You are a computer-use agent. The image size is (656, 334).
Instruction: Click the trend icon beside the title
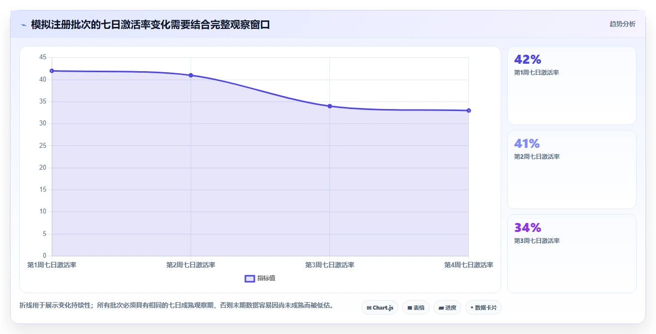(23, 24)
